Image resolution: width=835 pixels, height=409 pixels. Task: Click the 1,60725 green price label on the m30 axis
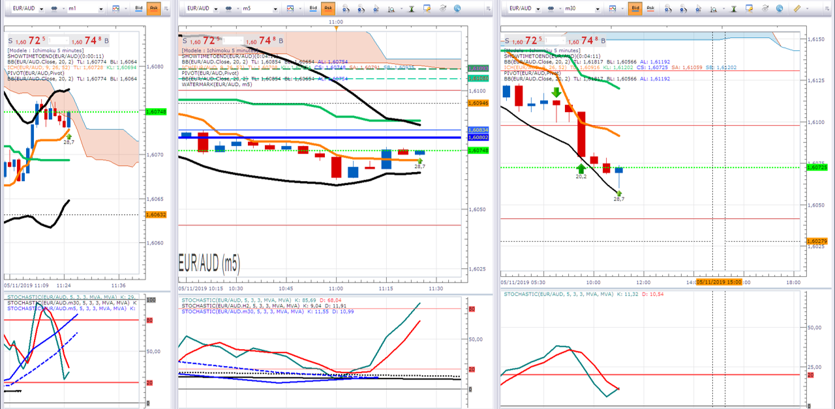click(x=817, y=167)
